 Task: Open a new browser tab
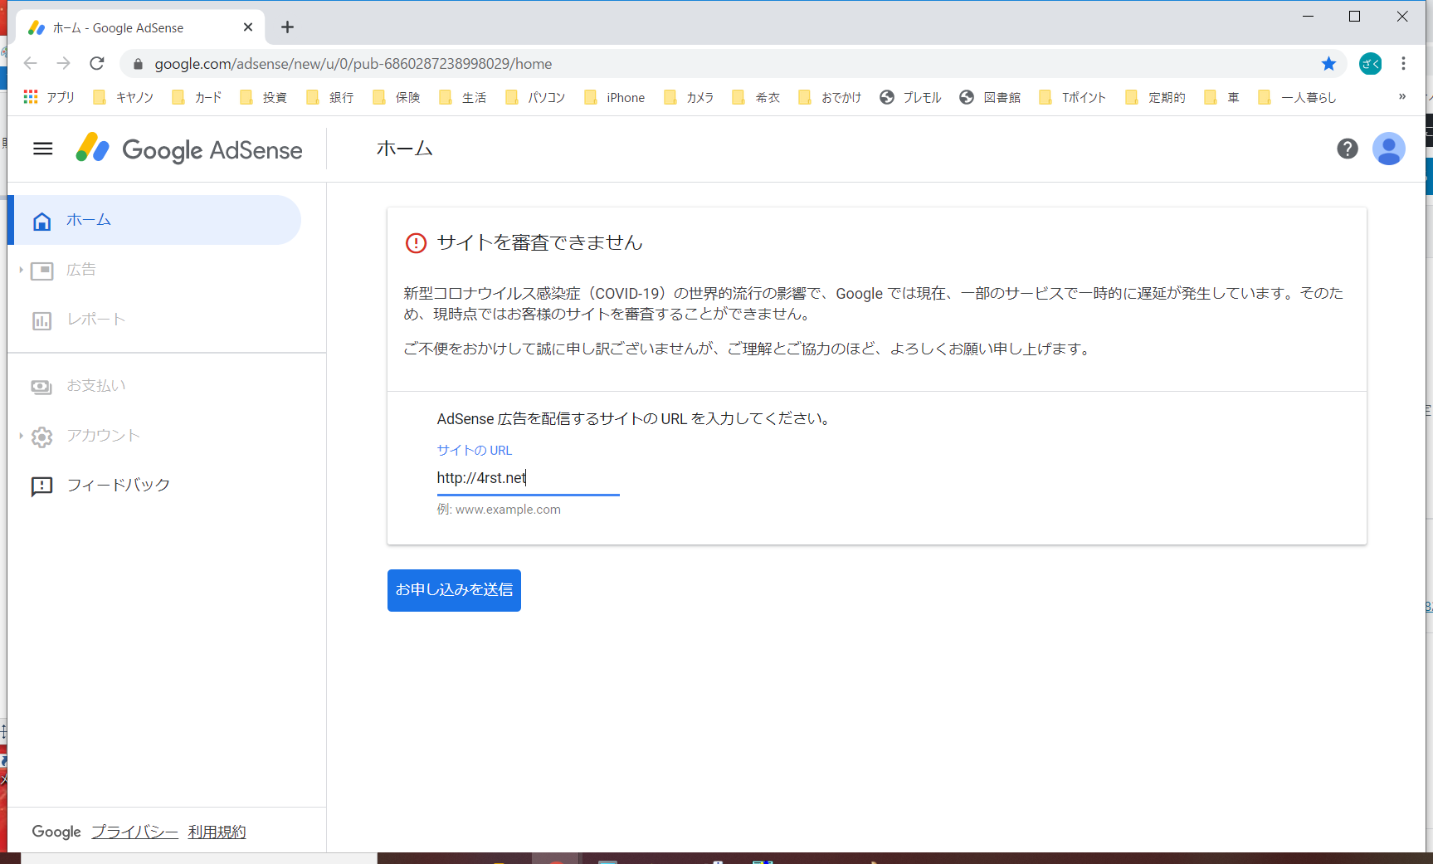[x=287, y=27]
